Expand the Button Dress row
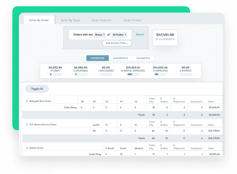 point(27,148)
